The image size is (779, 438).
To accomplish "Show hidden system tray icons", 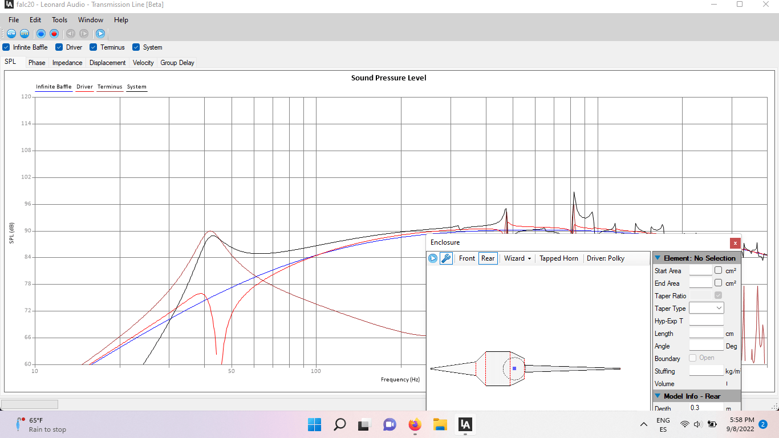I will pyautogui.click(x=644, y=424).
